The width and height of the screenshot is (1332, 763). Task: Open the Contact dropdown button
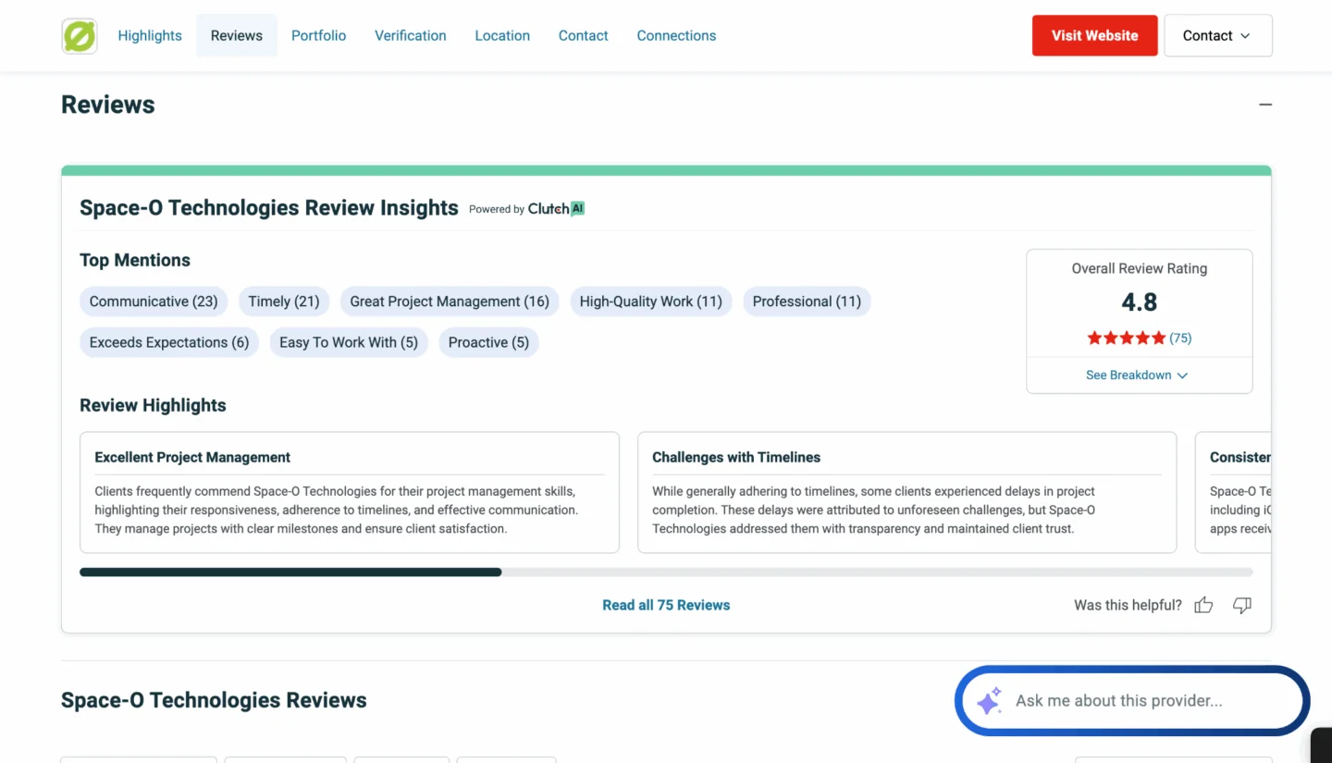pyautogui.click(x=1218, y=35)
